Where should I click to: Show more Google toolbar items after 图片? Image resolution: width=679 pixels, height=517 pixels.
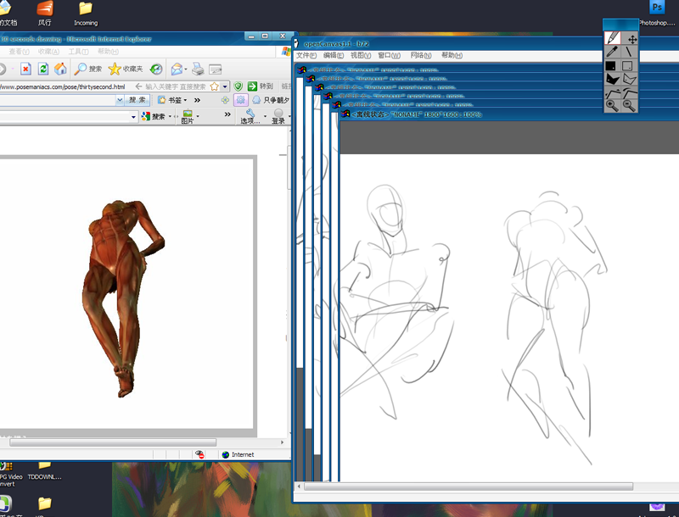(x=227, y=114)
